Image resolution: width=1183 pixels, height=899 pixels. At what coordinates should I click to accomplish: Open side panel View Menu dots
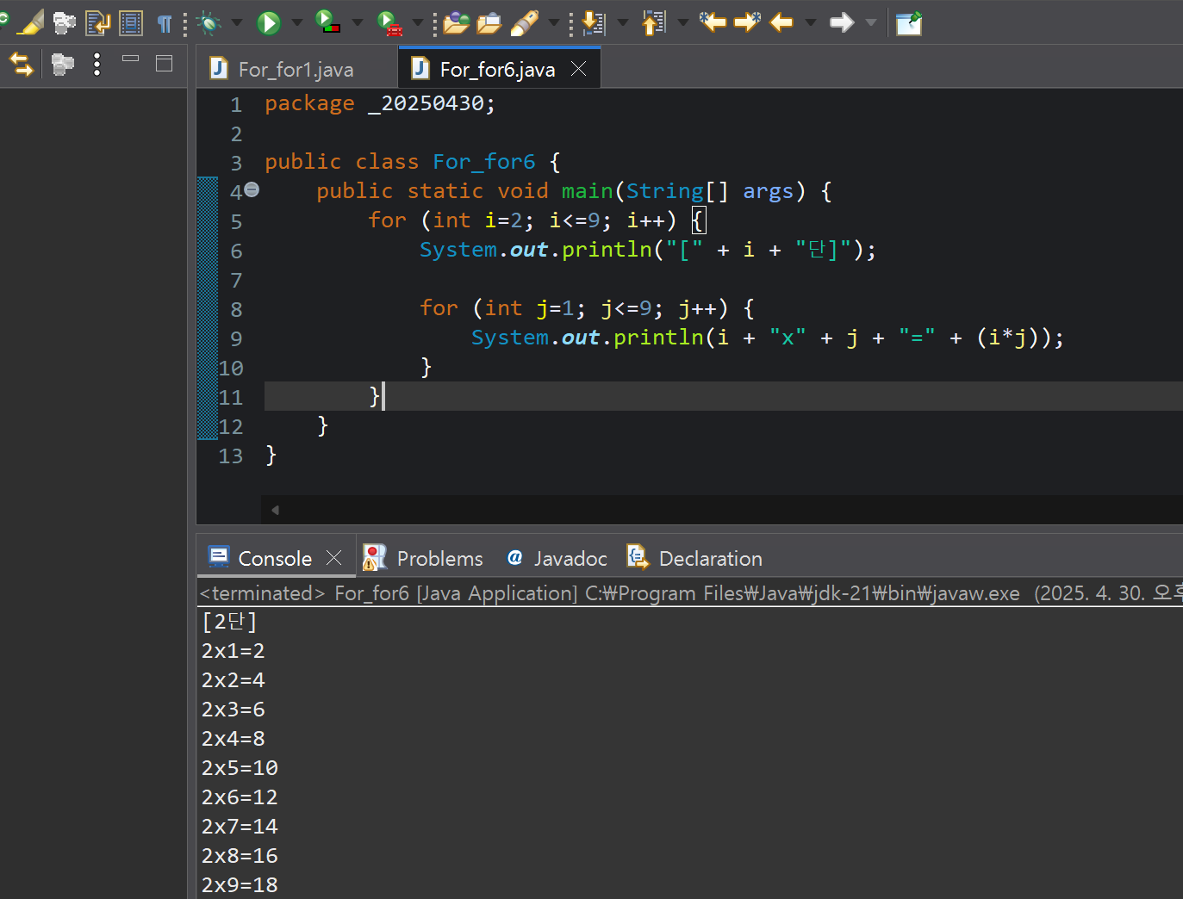coord(97,64)
